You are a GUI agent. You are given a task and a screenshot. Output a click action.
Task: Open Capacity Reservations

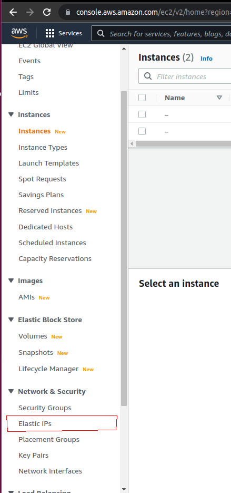pyautogui.click(x=55, y=259)
